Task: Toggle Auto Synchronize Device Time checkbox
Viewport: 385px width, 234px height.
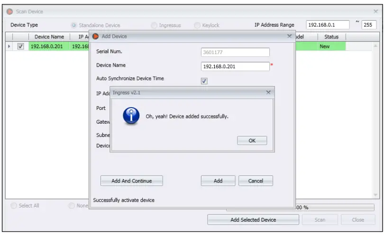Action: (204, 81)
